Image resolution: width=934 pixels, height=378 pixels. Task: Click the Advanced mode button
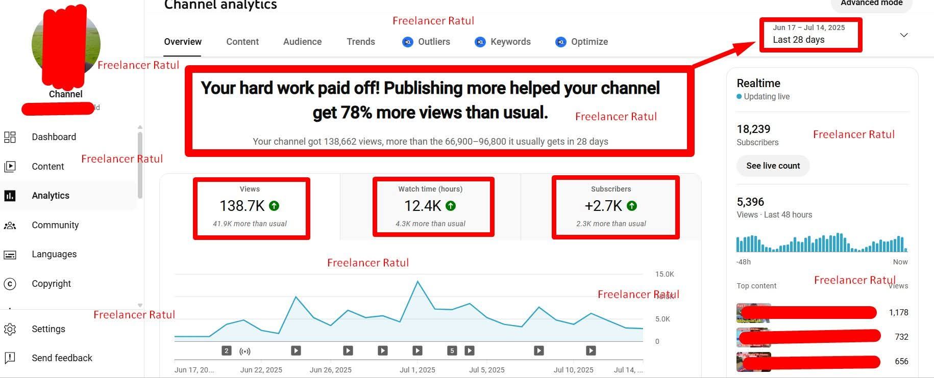[x=871, y=4]
